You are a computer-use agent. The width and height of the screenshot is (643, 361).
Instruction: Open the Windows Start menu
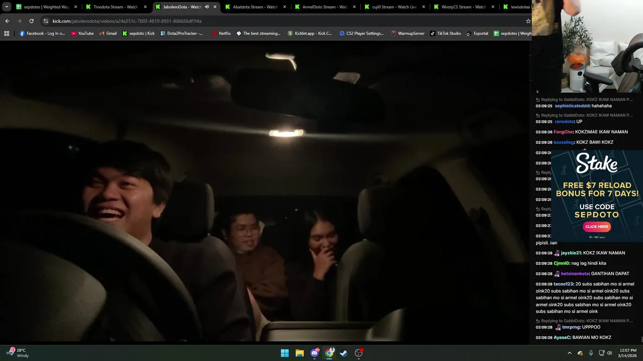click(x=285, y=353)
